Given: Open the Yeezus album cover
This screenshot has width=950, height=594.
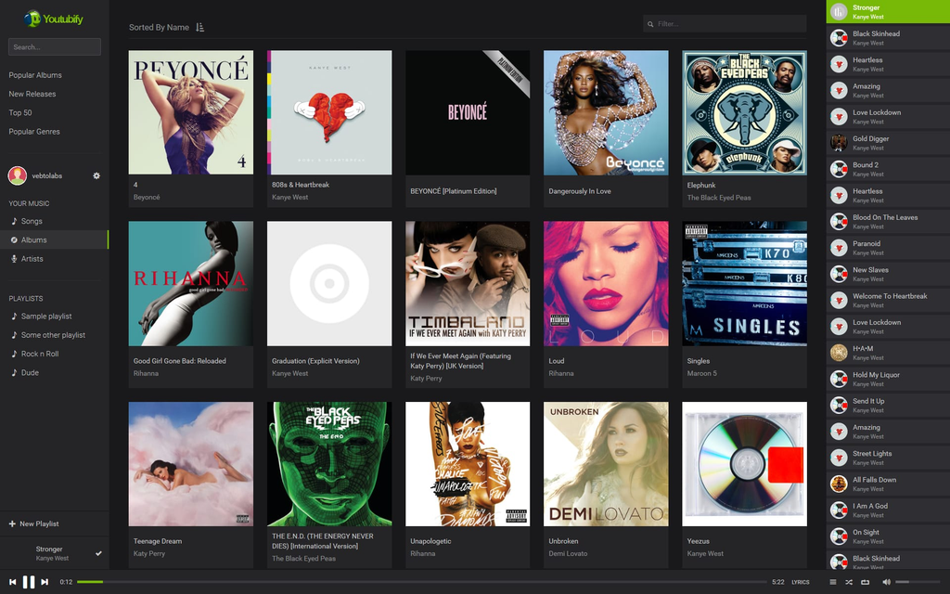Looking at the screenshot, I should tap(745, 464).
